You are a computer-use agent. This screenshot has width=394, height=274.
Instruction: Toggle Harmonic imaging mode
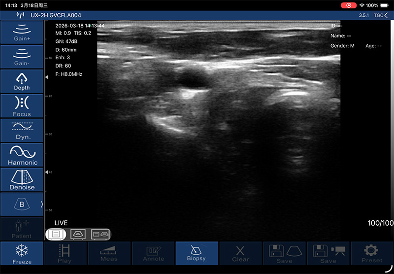coord(22,155)
